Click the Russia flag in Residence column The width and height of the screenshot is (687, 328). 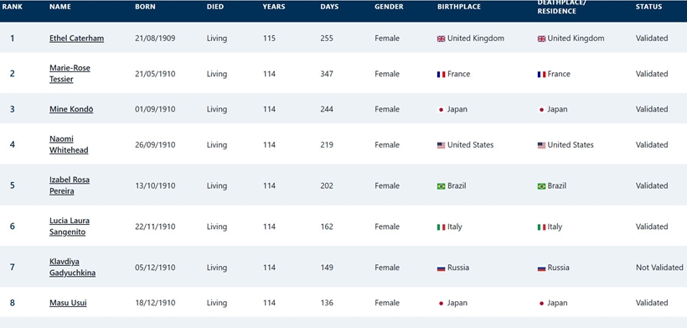pos(541,268)
